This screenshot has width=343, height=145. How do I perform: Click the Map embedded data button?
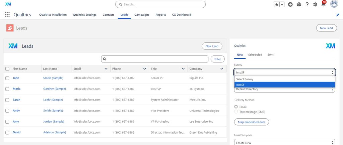pyautogui.click(x=251, y=122)
